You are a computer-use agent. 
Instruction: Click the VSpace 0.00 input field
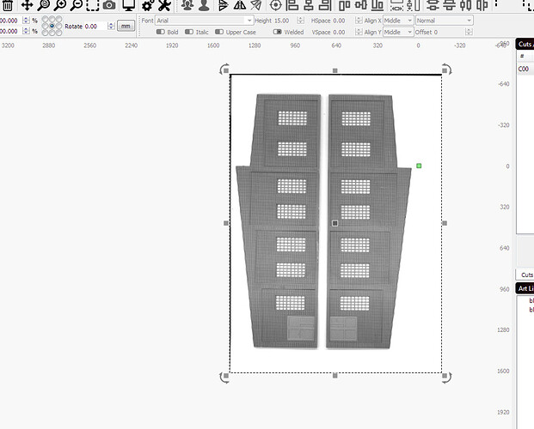point(344,32)
